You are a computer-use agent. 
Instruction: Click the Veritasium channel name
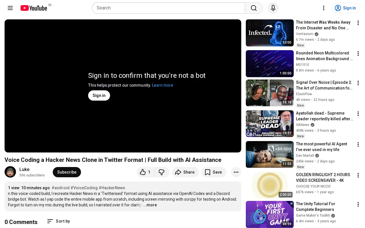coord(305,34)
